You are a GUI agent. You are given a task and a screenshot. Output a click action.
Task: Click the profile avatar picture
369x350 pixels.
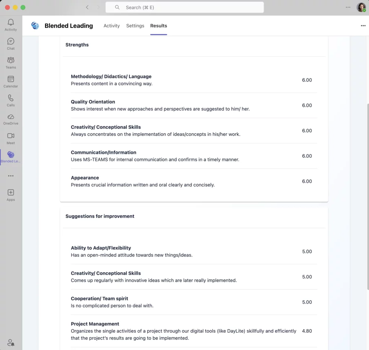click(x=361, y=7)
